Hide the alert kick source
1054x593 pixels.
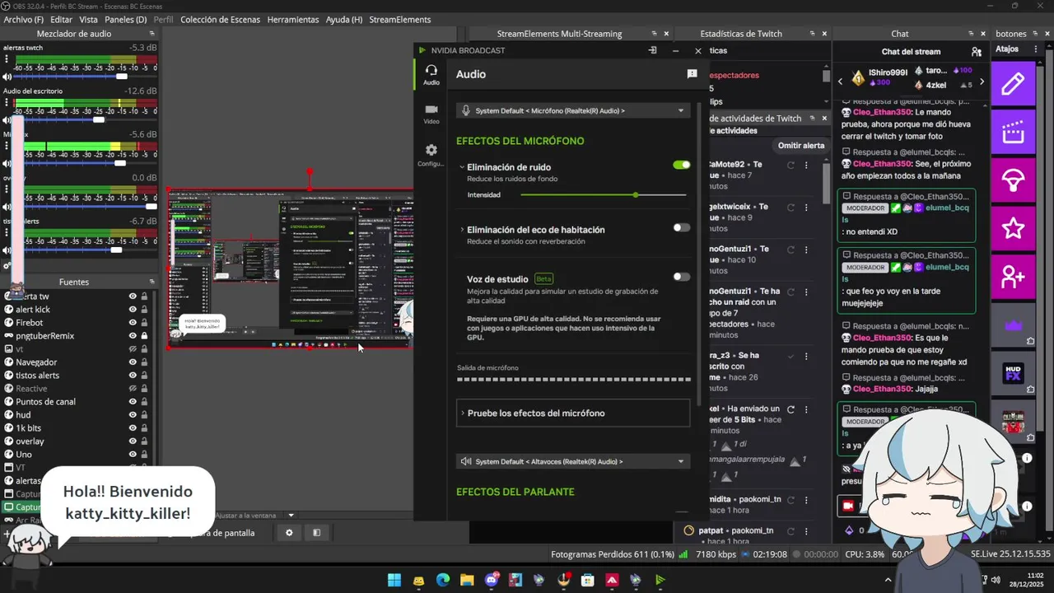[133, 309]
